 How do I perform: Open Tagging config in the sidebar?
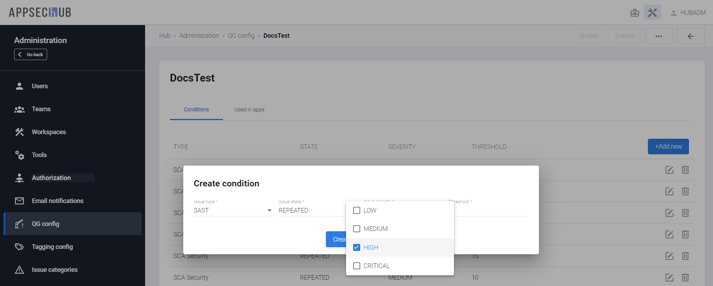(52, 247)
